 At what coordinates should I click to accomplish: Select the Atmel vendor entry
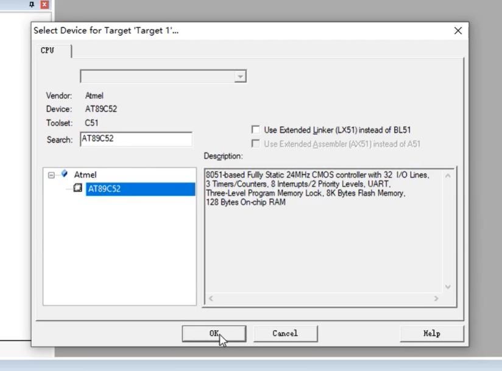point(85,175)
